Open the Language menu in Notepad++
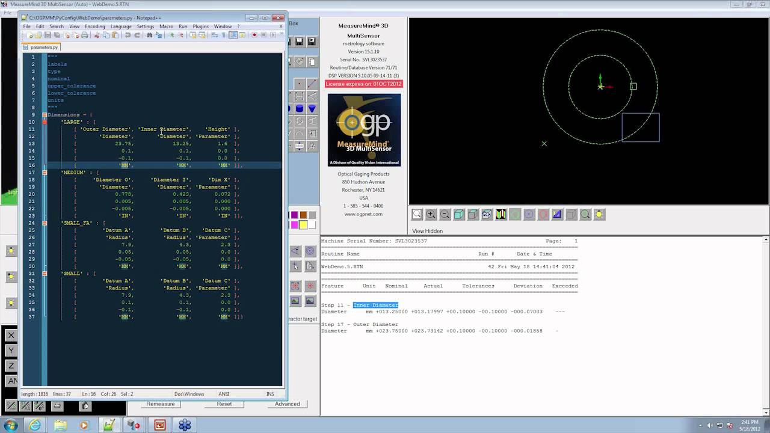This screenshot has width=770, height=433. coord(121,26)
